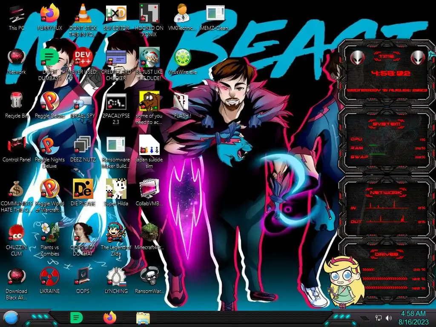436x327 pixels.
Task: Select The Legend of Zilda icon
Action: coord(116,232)
